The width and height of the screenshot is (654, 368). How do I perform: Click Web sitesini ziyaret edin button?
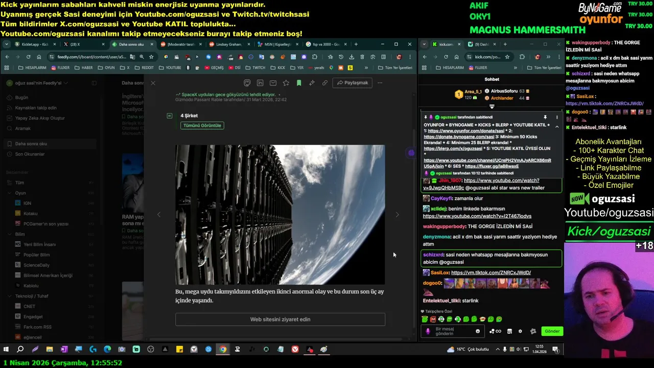pyautogui.click(x=280, y=319)
